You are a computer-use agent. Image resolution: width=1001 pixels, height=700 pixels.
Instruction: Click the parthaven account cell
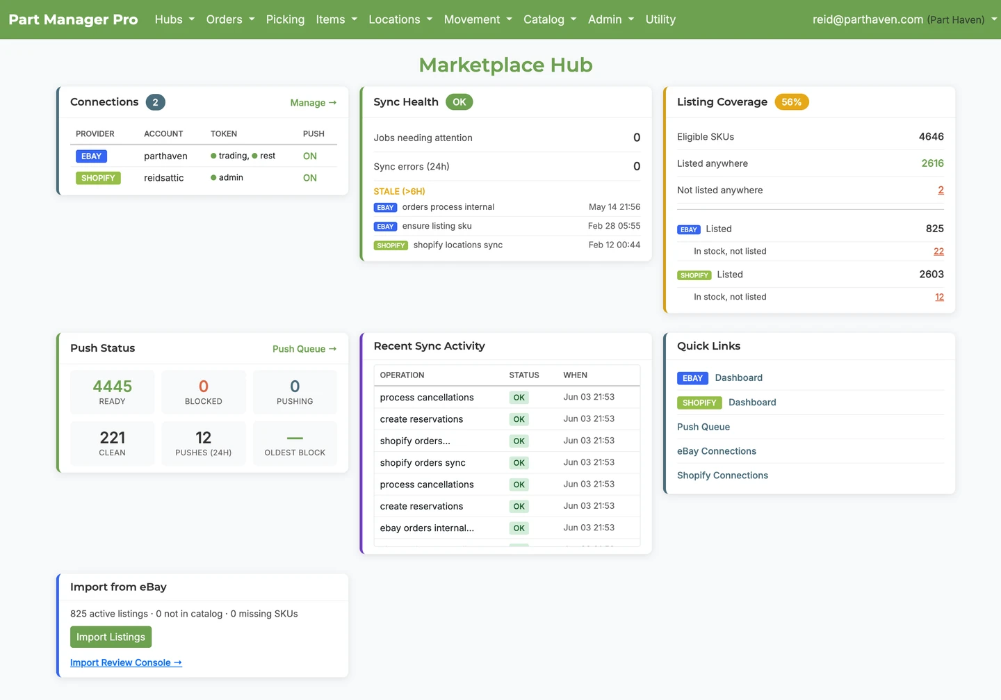(165, 156)
